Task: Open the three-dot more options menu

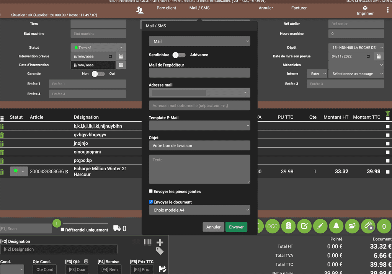Action: click(x=388, y=10)
